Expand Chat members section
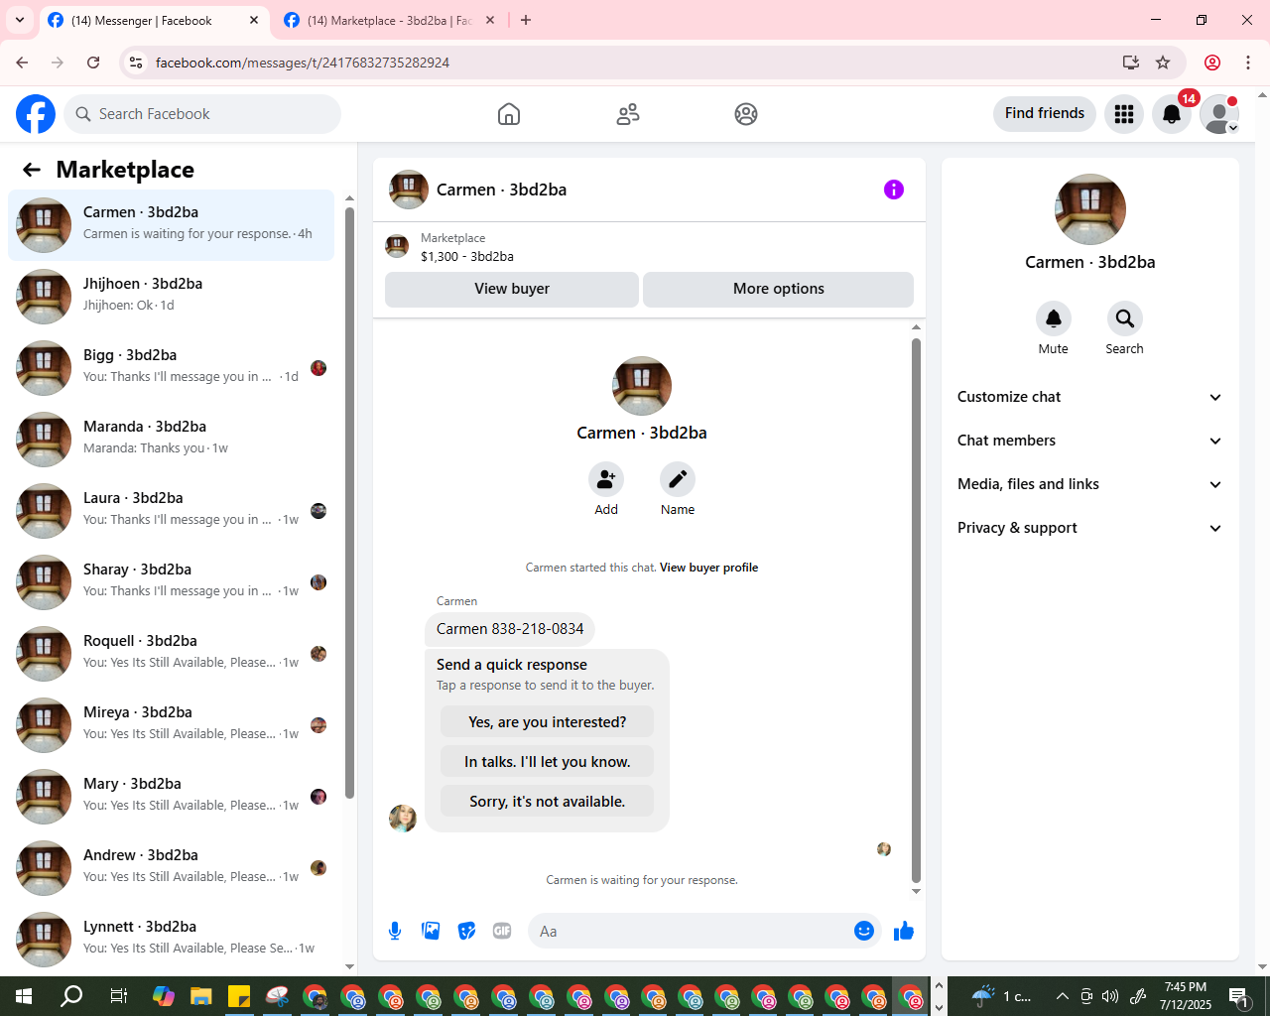1270x1016 pixels. click(1090, 441)
